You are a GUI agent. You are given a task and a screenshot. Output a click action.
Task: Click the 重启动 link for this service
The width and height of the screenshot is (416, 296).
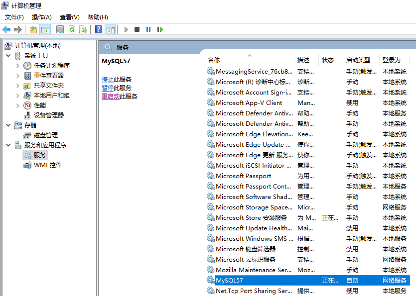tap(111, 97)
